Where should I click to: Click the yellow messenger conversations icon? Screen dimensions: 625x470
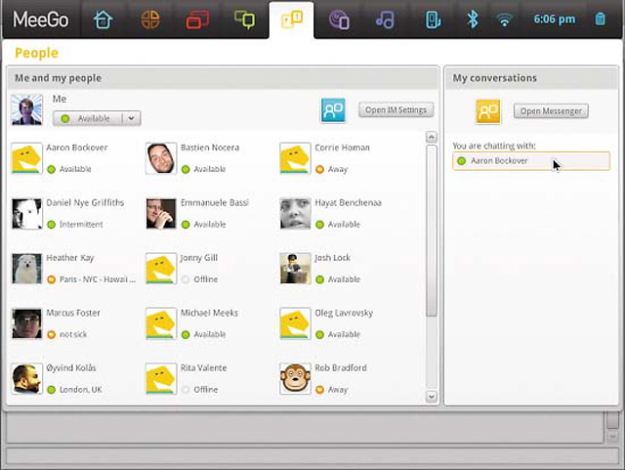(488, 111)
